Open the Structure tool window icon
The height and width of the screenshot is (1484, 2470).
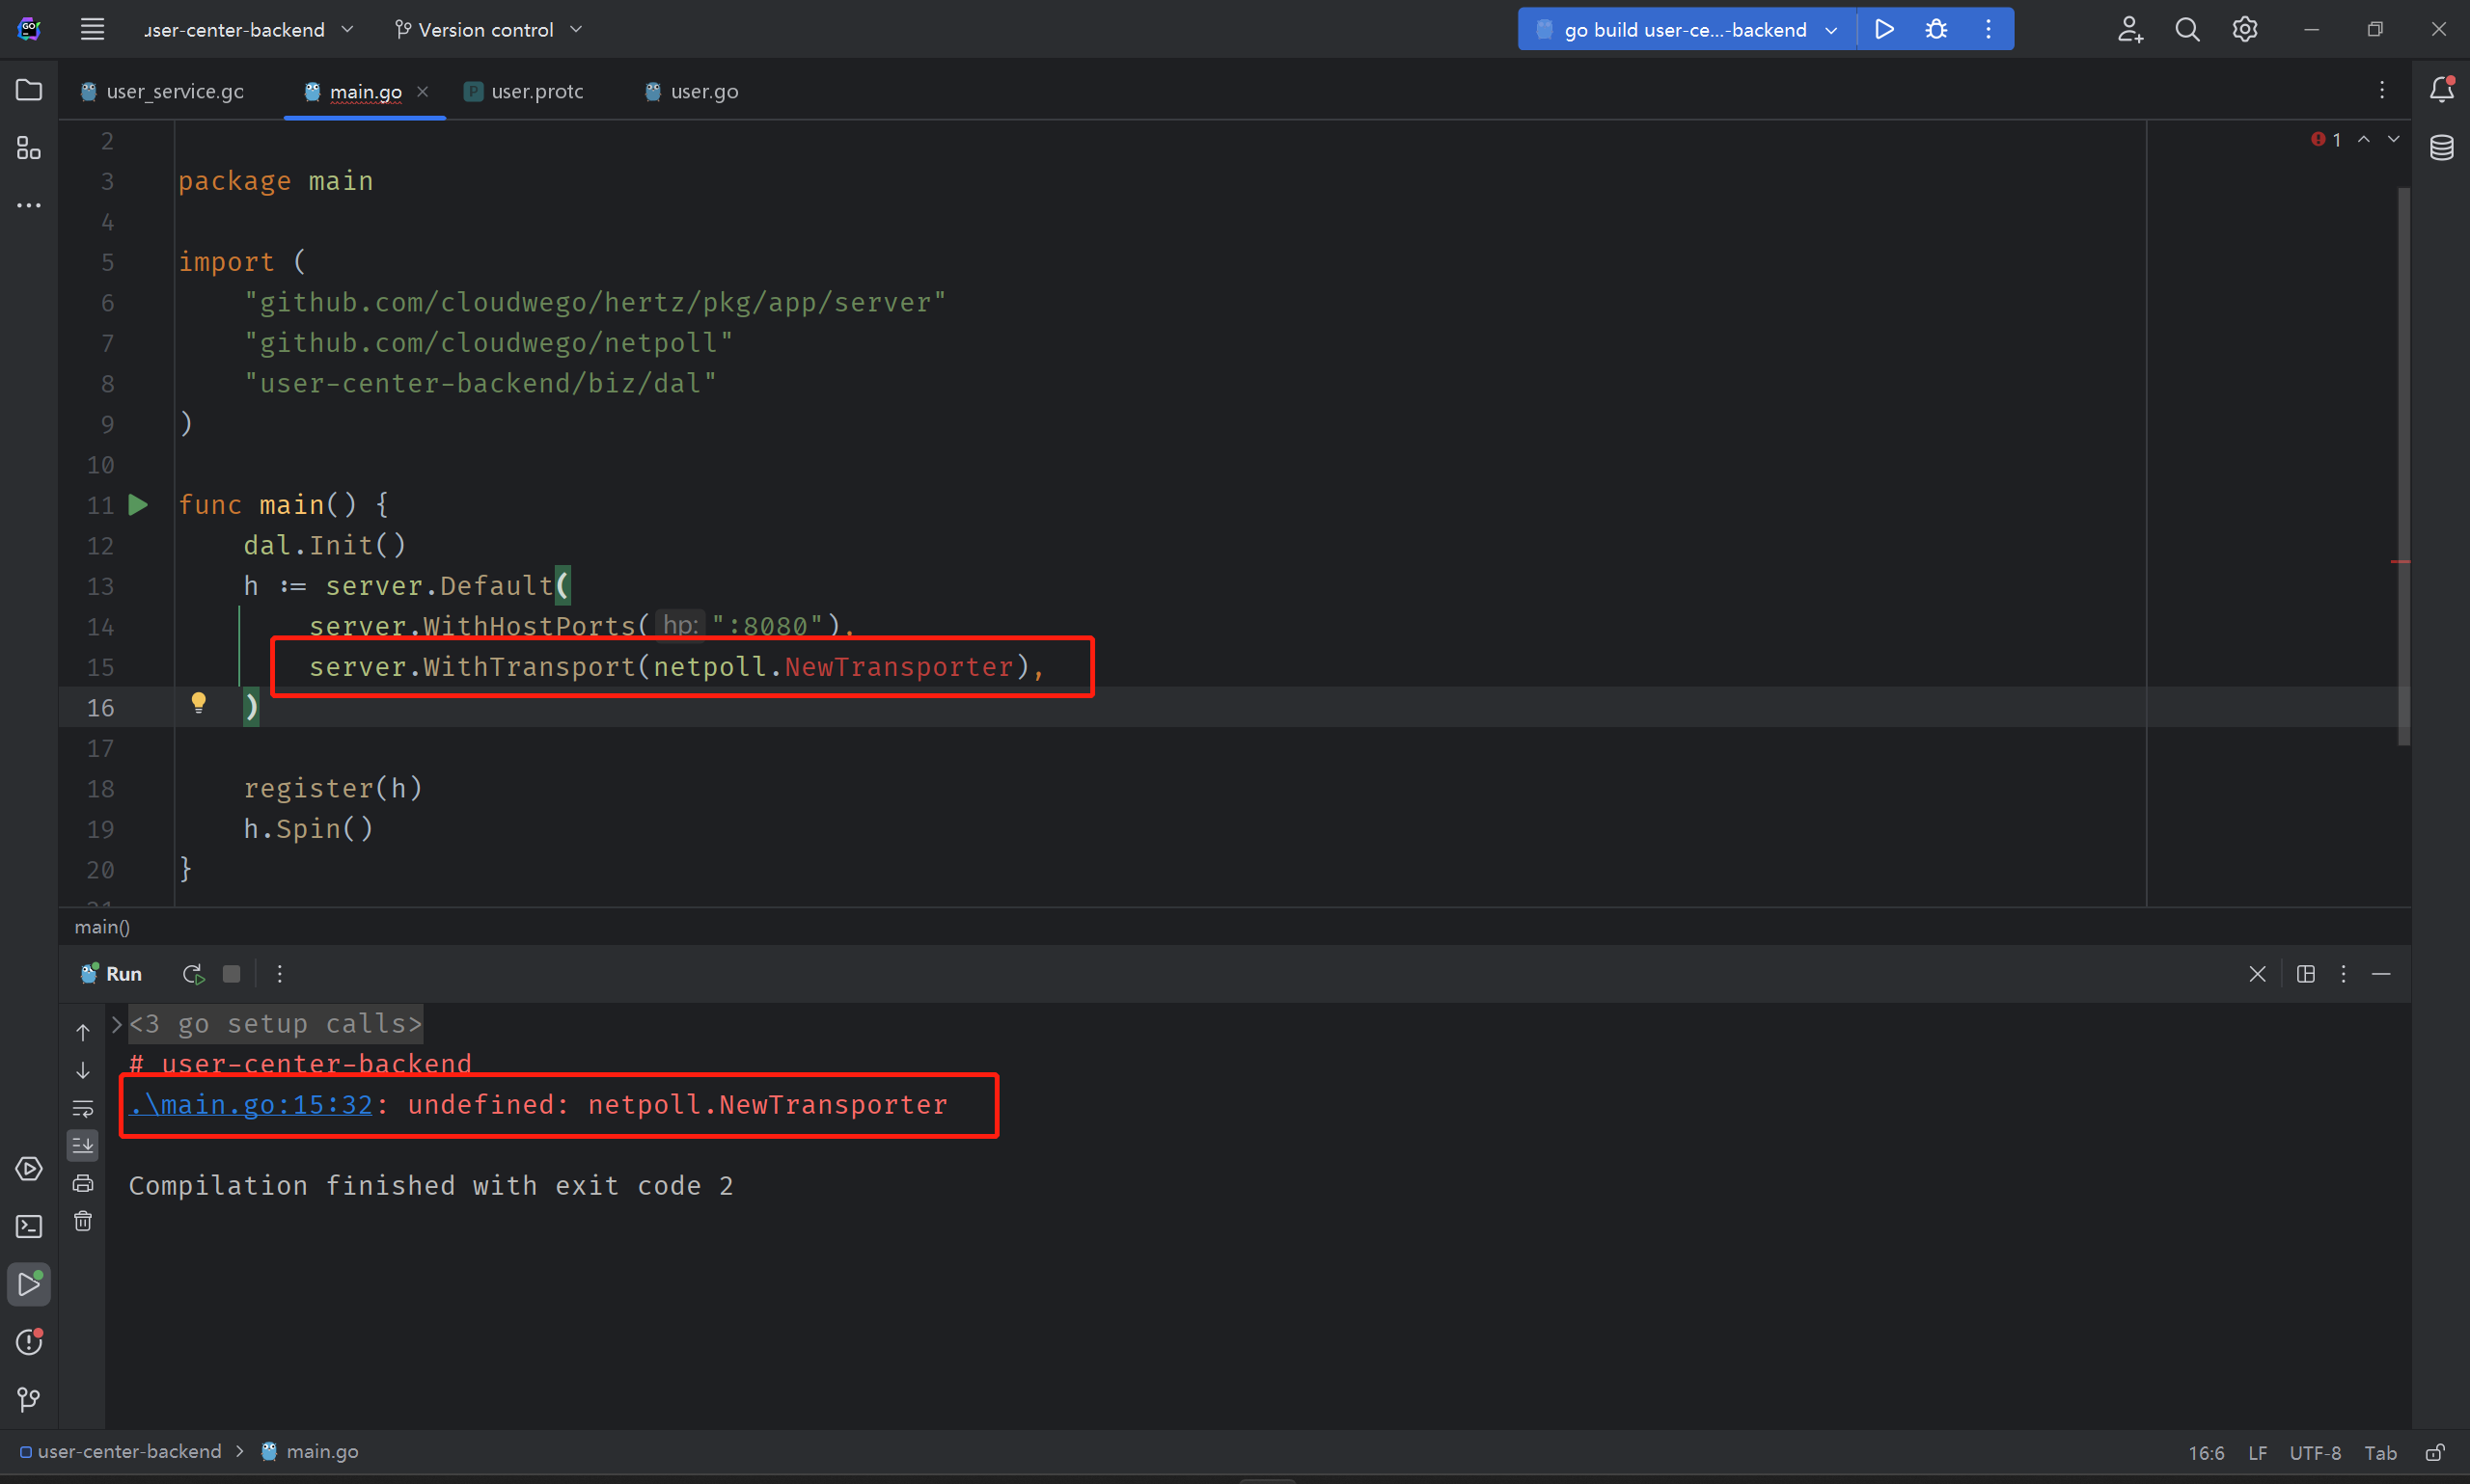(29, 148)
